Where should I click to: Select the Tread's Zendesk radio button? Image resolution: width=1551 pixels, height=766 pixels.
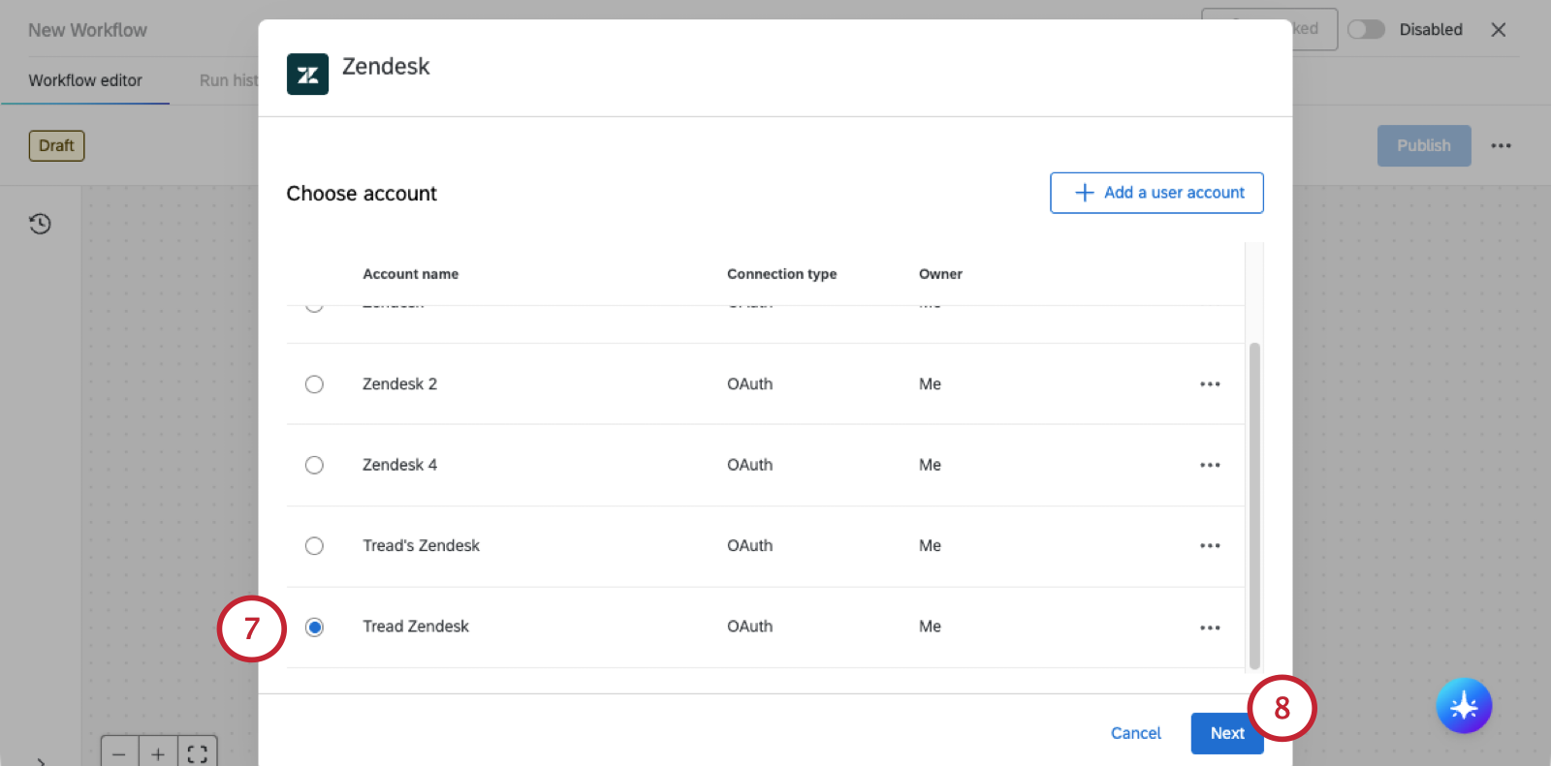[x=314, y=546]
